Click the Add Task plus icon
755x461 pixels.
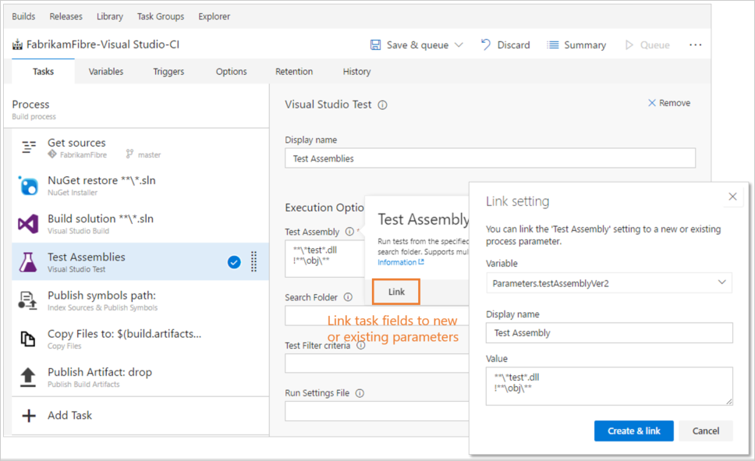tap(29, 415)
